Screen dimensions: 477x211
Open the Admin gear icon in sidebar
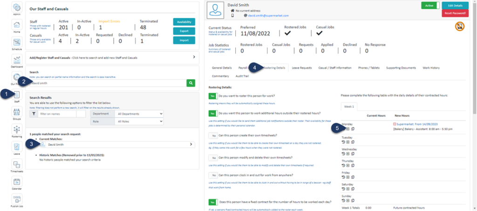[17, 7]
